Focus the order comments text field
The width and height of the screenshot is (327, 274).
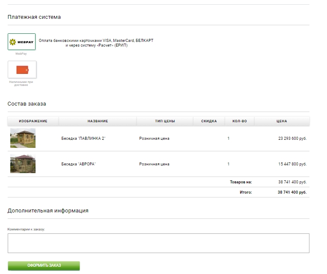click(158, 243)
